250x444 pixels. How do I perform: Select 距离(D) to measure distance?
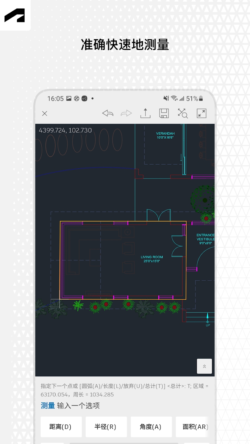pyautogui.click(x=61, y=427)
